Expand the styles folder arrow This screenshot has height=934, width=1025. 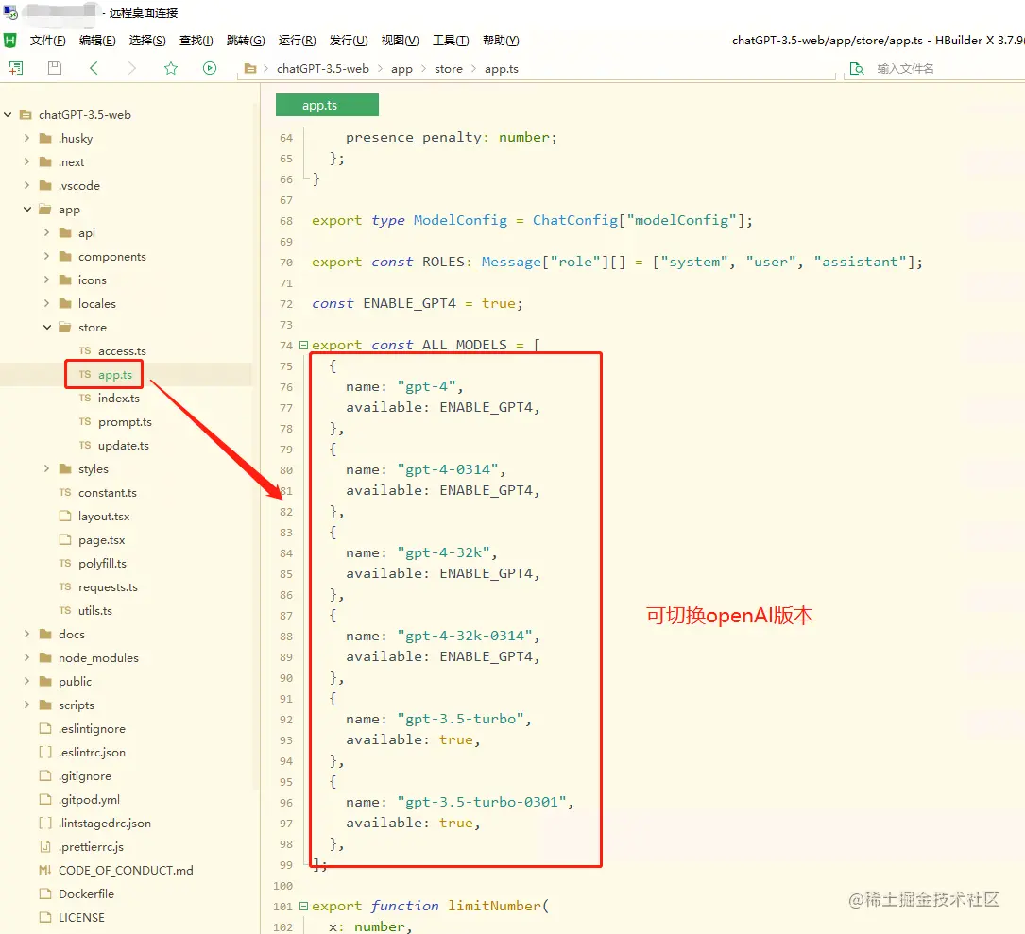(x=46, y=468)
